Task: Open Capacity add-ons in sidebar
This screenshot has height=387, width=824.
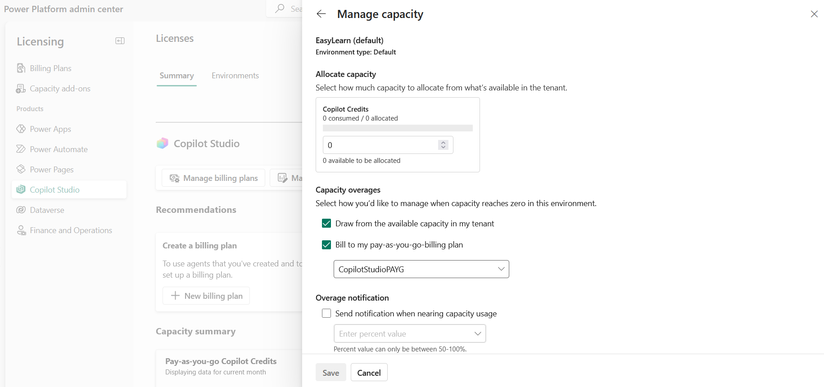Action: (60, 89)
